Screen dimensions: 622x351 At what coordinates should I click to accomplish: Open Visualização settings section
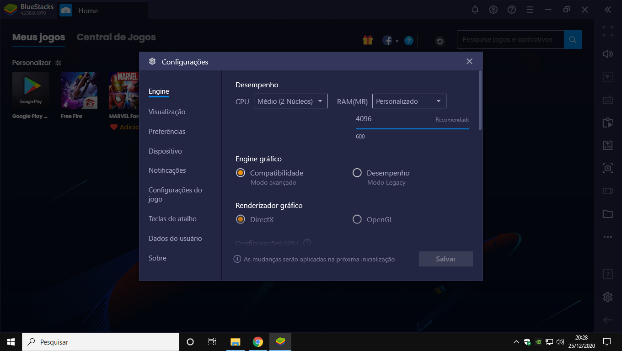pyautogui.click(x=167, y=112)
